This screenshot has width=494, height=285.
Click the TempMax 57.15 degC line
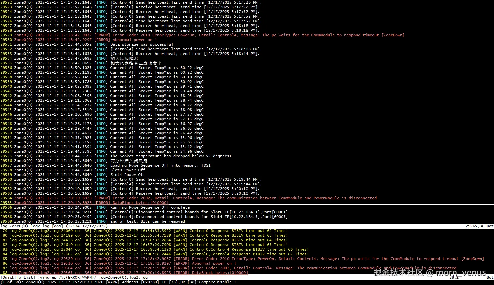pos(102,119)
